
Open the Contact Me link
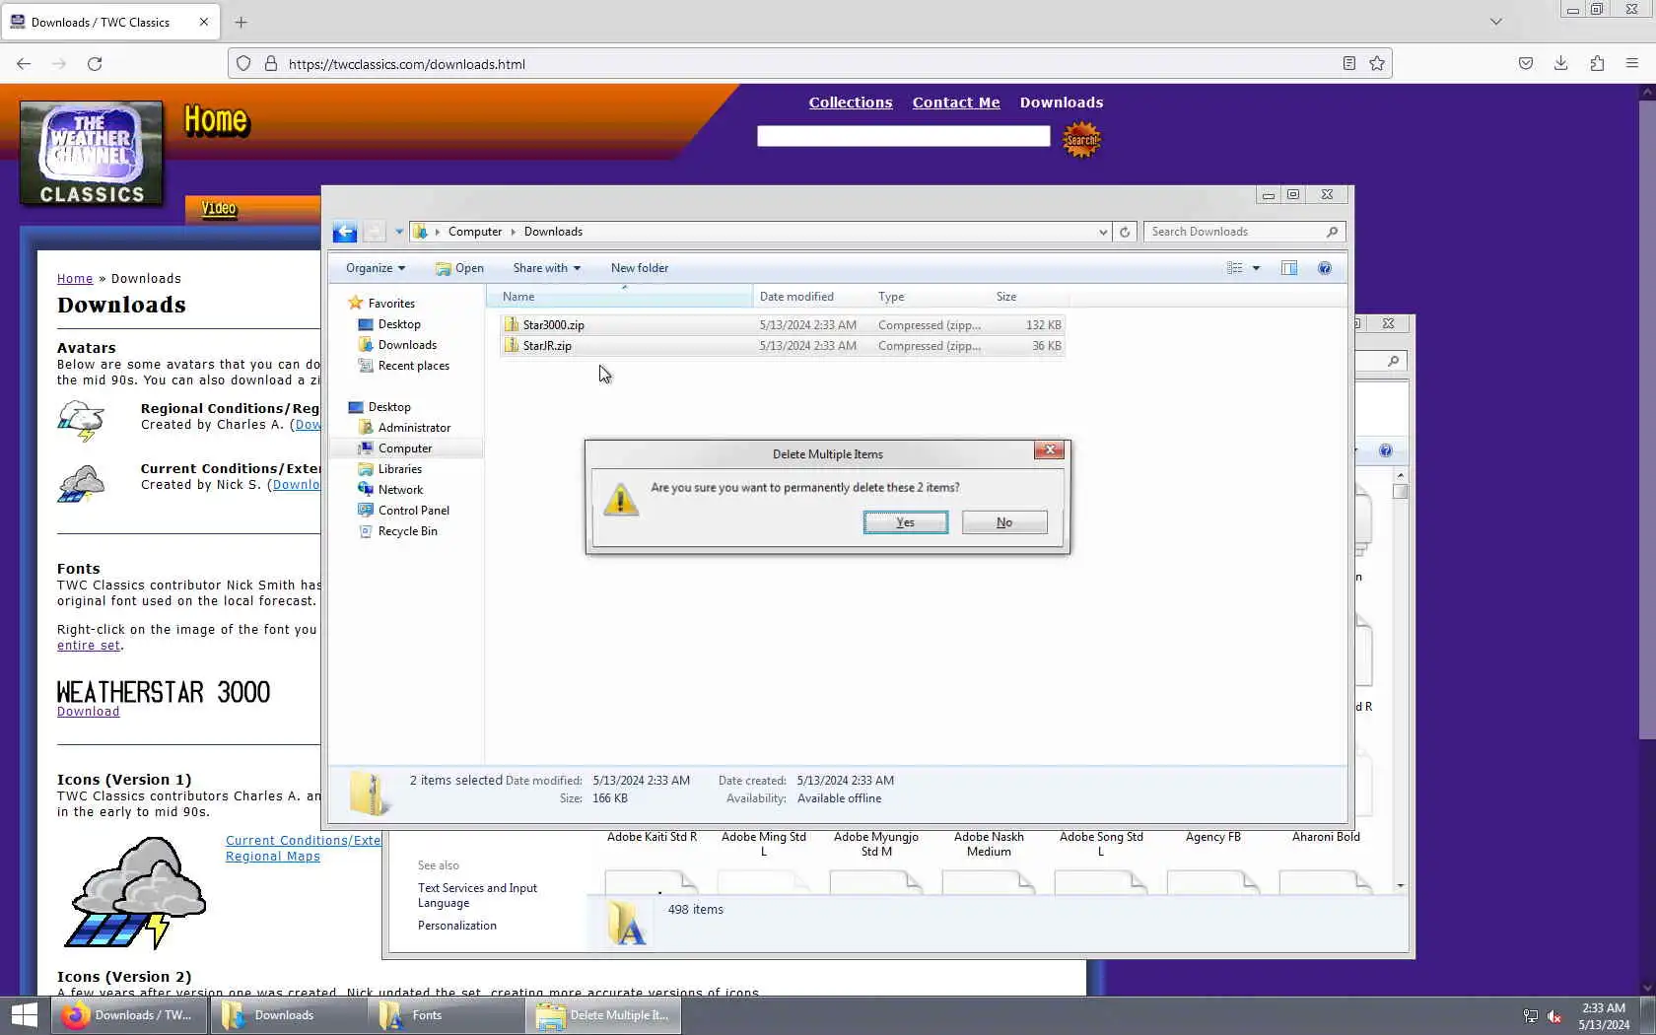[956, 103]
